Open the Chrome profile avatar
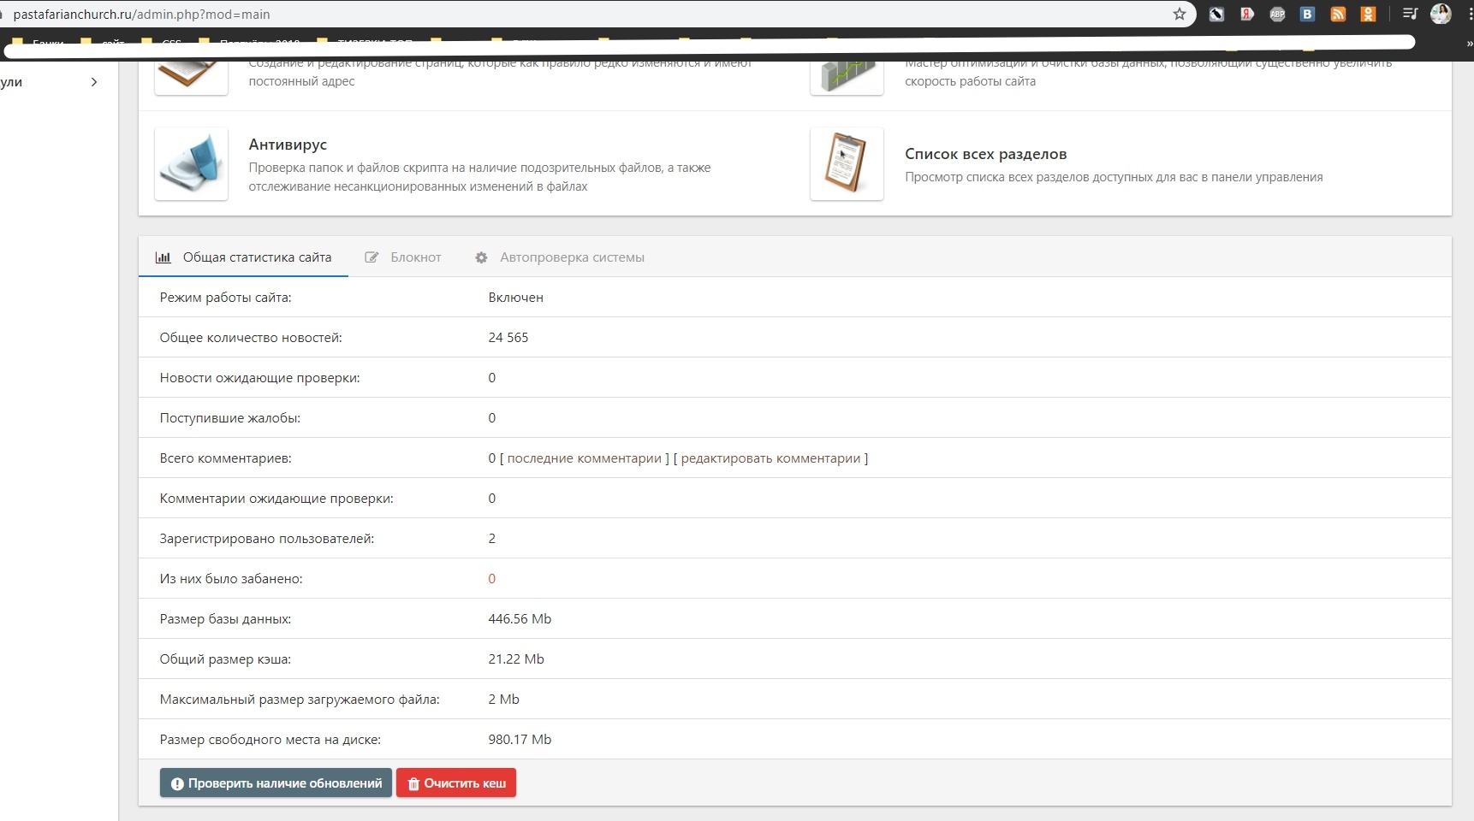 (1441, 14)
